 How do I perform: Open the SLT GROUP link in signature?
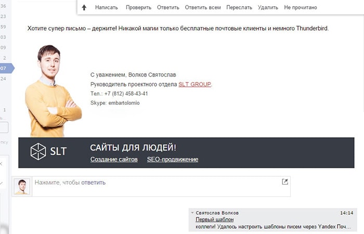tap(195, 84)
